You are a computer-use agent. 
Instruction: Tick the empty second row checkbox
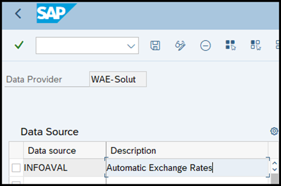click(x=16, y=182)
